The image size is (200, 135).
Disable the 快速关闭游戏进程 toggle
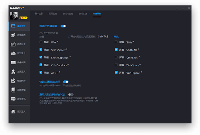click(x=66, y=81)
